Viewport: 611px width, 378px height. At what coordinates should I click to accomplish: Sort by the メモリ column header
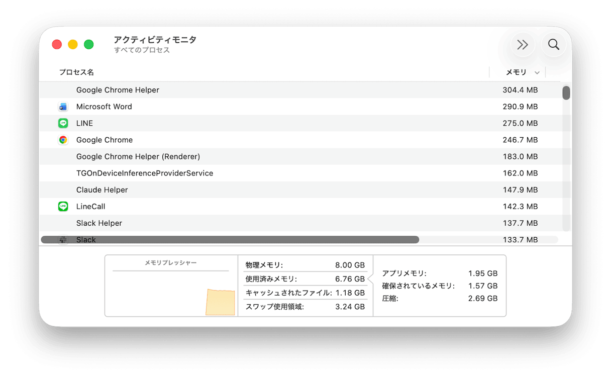click(x=516, y=72)
